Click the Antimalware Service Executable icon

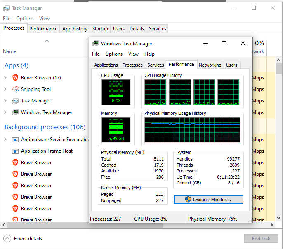point(15,140)
